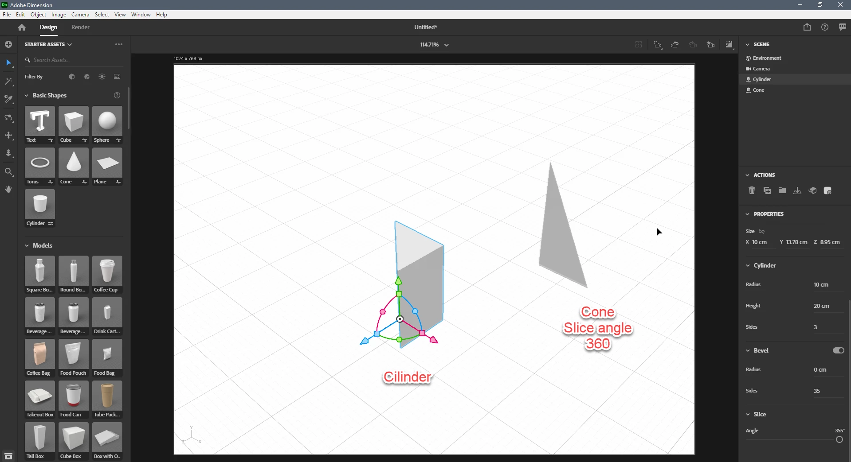Open Plane shape settings toggle
Image resolution: width=851 pixels, height=462 pixels.
click(x=118, y=182)
